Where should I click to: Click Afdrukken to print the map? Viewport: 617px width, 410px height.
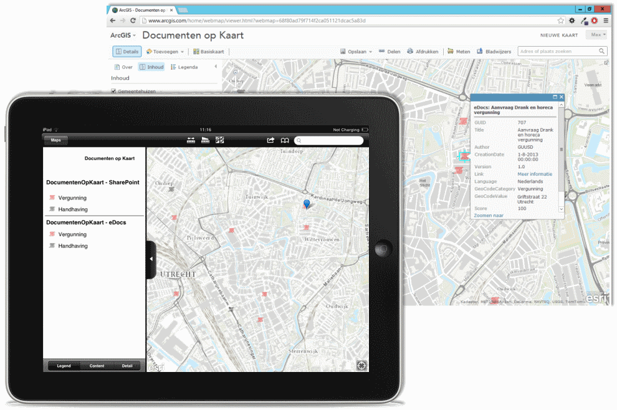[x=422, y=52]
